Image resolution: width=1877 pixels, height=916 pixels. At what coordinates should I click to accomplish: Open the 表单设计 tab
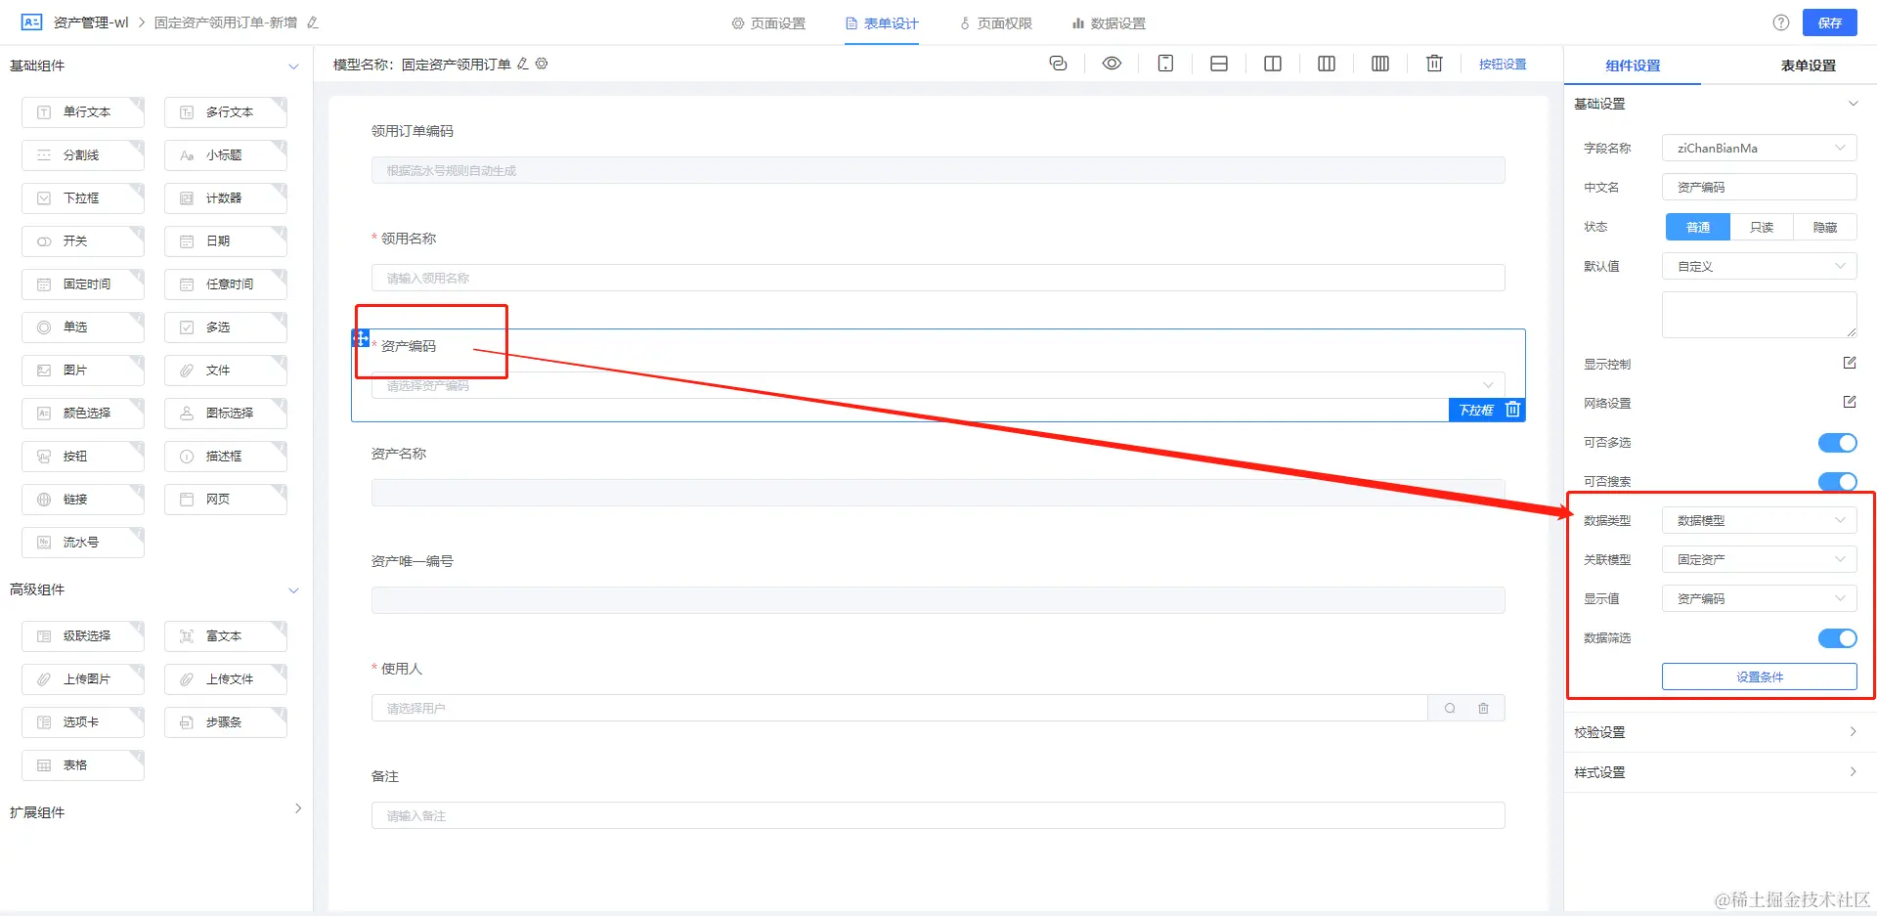click(x=882, y=23)
